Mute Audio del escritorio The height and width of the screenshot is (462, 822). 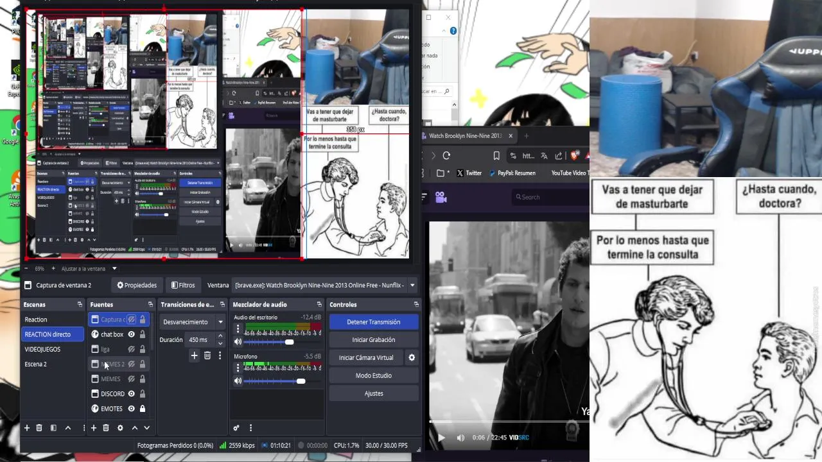pos(238,342)
